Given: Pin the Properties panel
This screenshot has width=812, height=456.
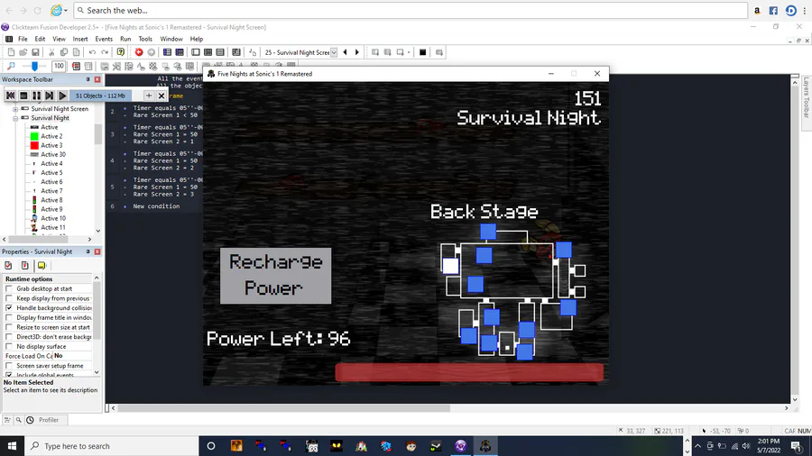Looking at the screenshot, I should click(88, 251).
